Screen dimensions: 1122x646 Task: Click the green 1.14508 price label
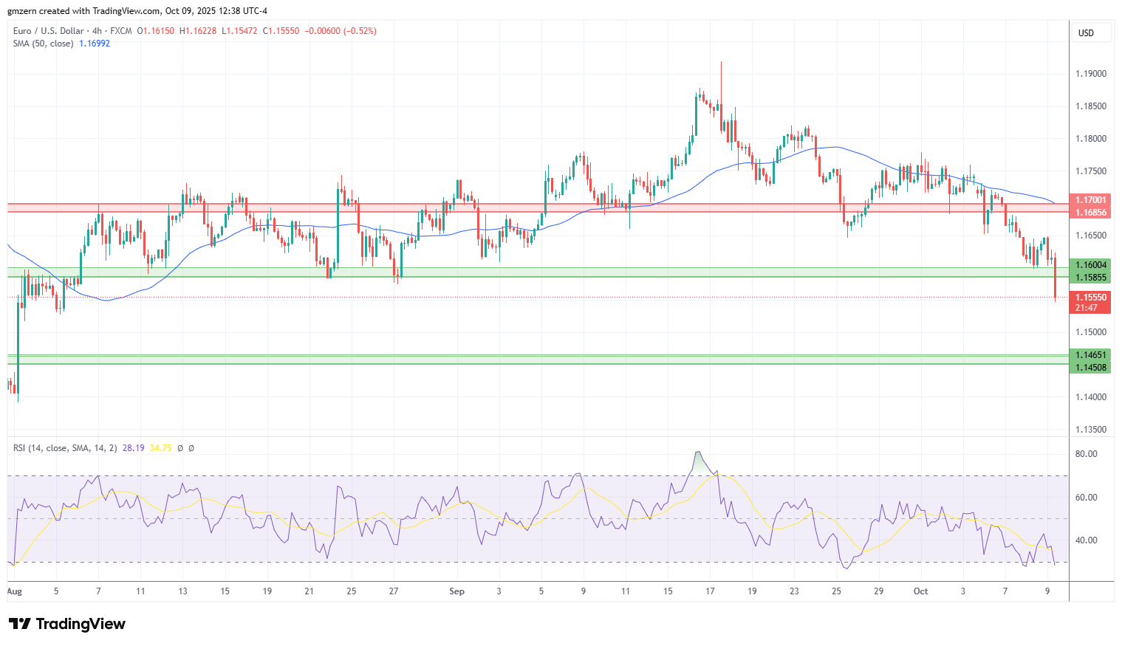click(x=1090, y=368)
